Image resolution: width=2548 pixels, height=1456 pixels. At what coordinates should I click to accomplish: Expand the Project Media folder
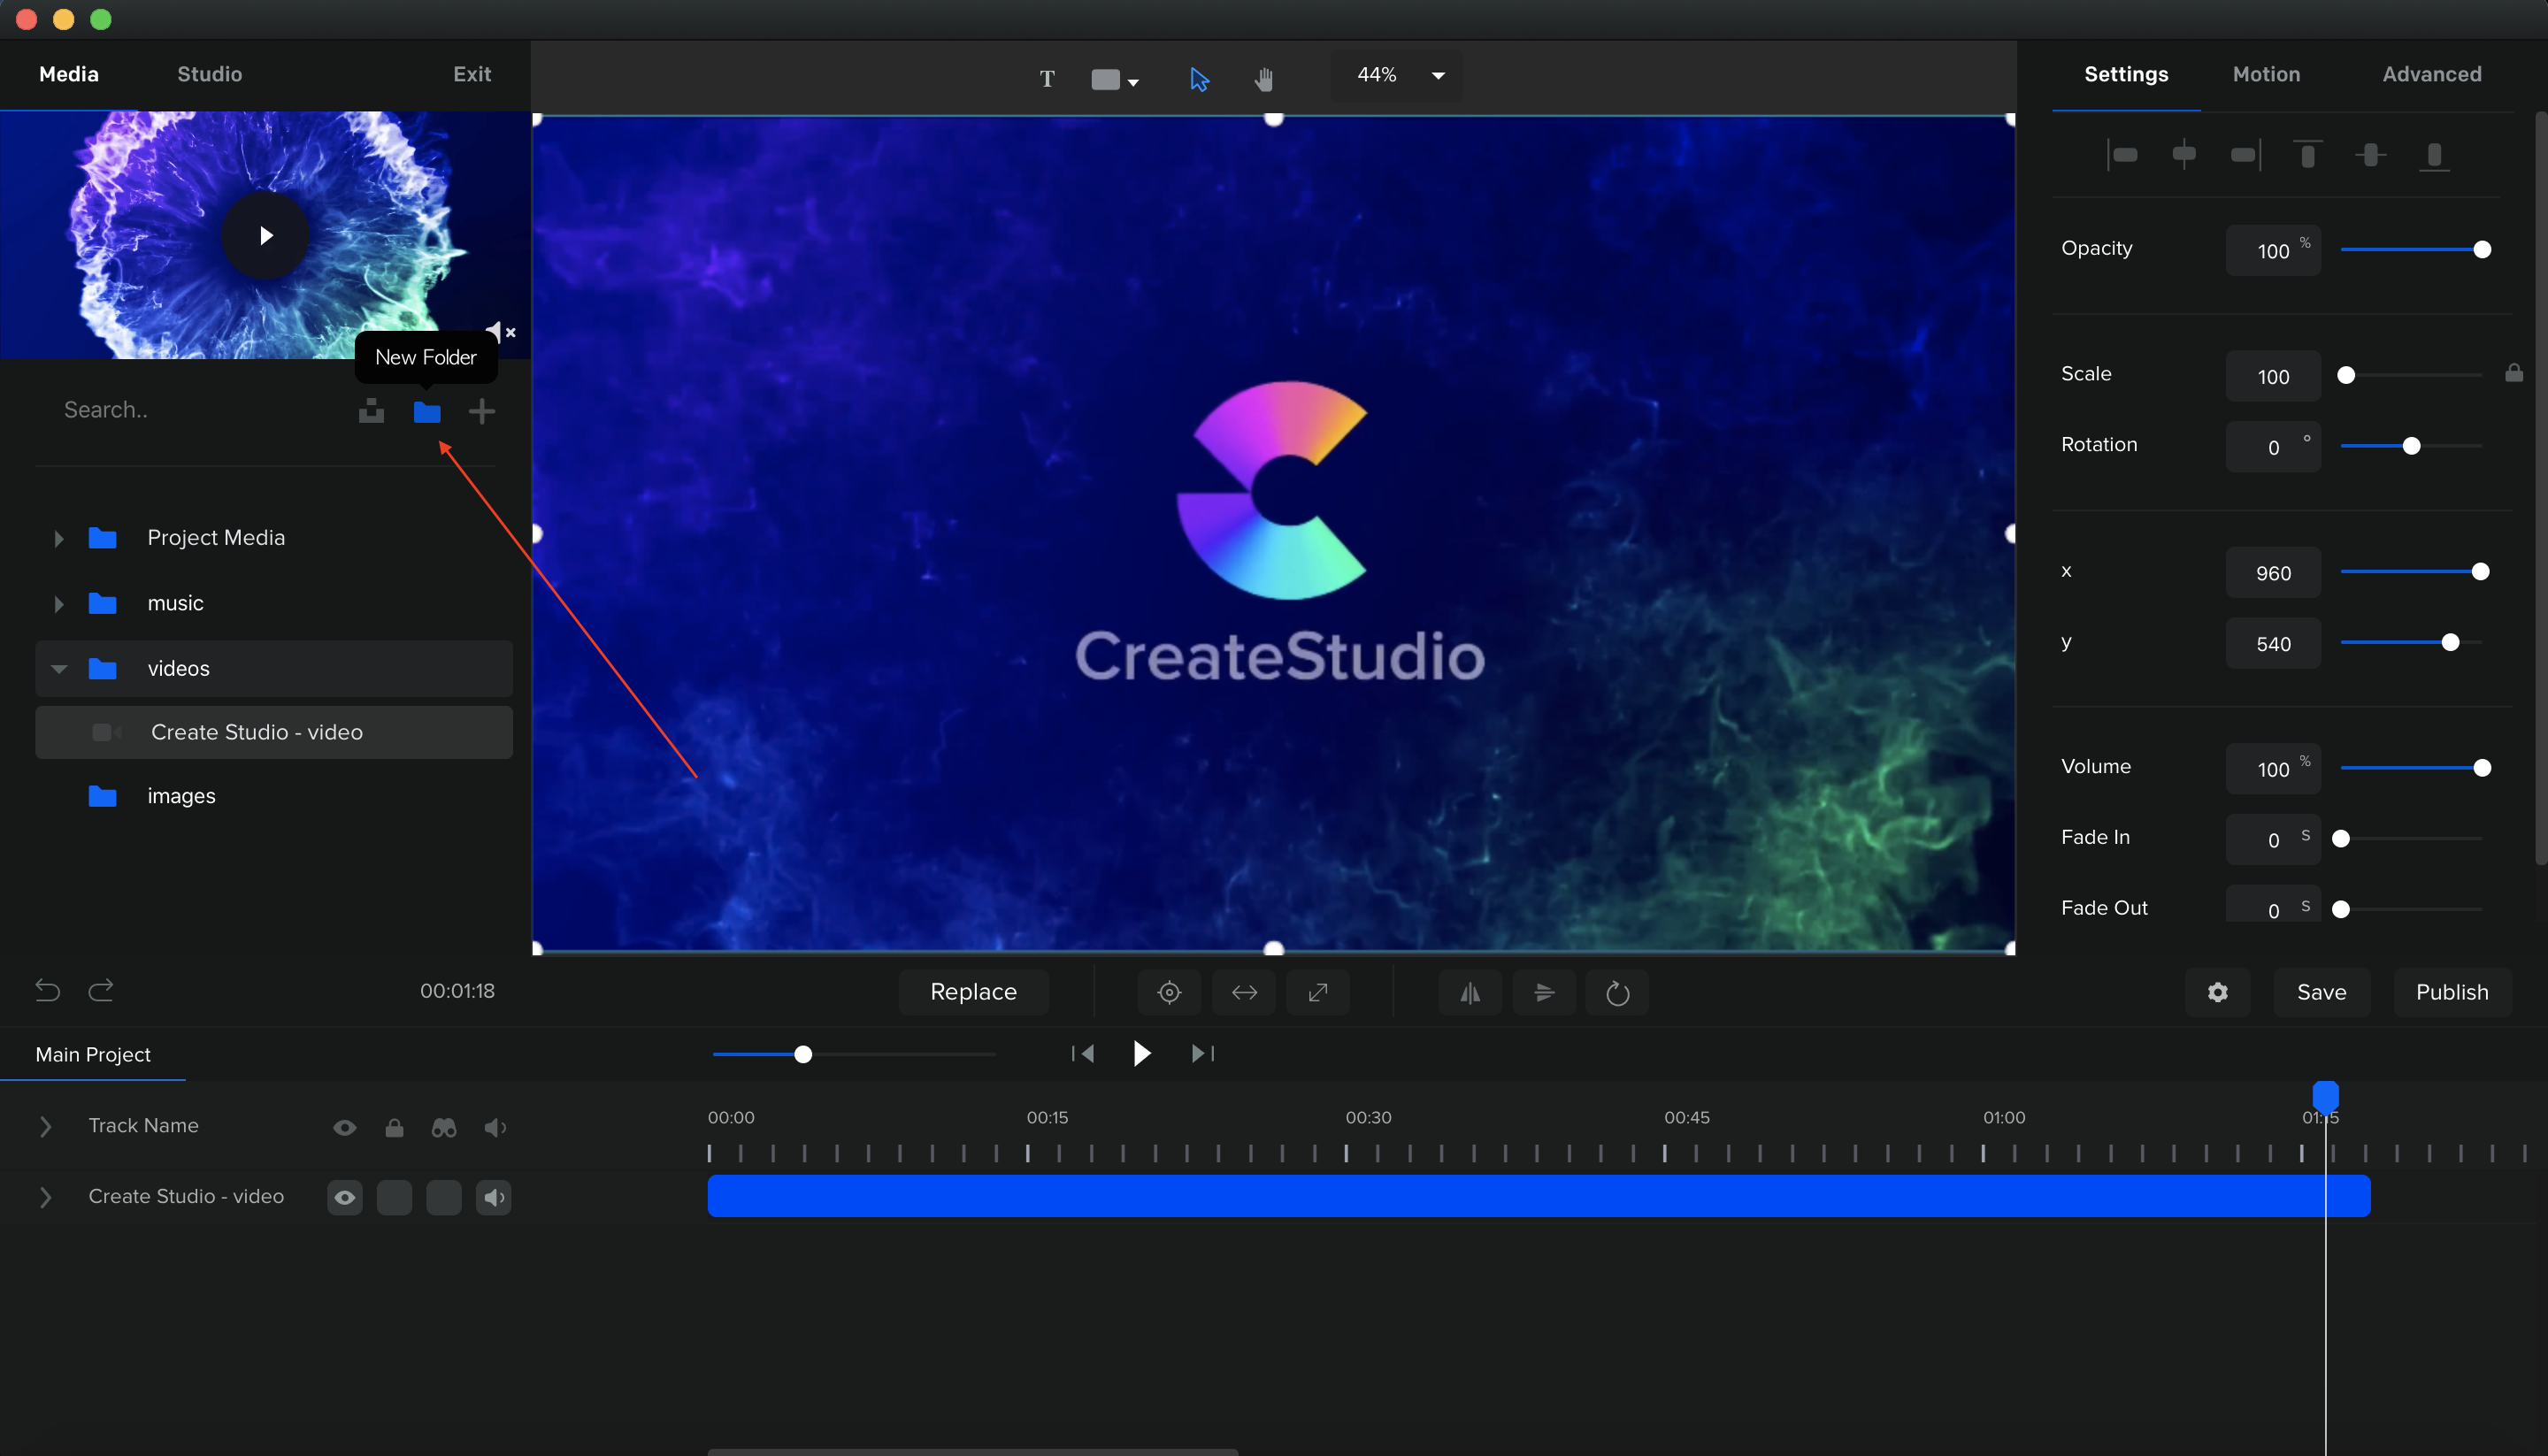coord(59,539)
